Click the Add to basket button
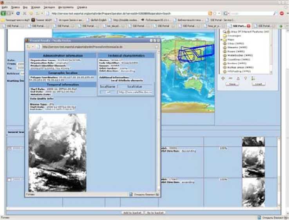Viewport: 289px width, 220px height. click(x=132, y=213)
